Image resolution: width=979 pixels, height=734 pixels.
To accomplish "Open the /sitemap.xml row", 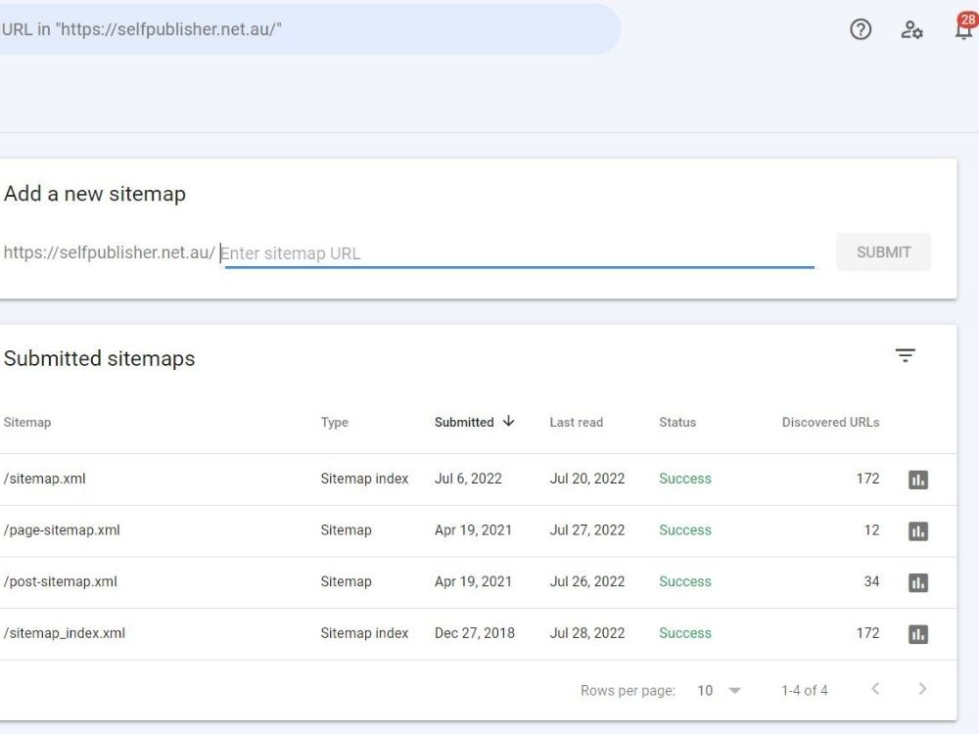I will pos(479,479).
